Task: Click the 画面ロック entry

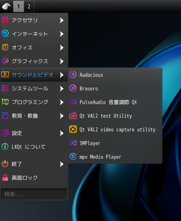Action: 34,178
